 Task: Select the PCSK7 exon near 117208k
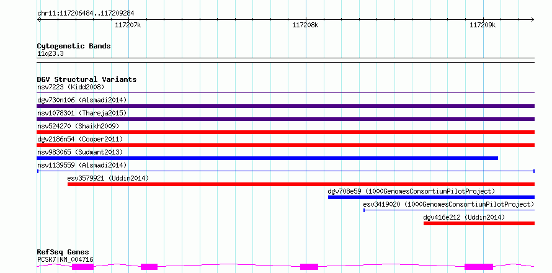tap(309, 267)
